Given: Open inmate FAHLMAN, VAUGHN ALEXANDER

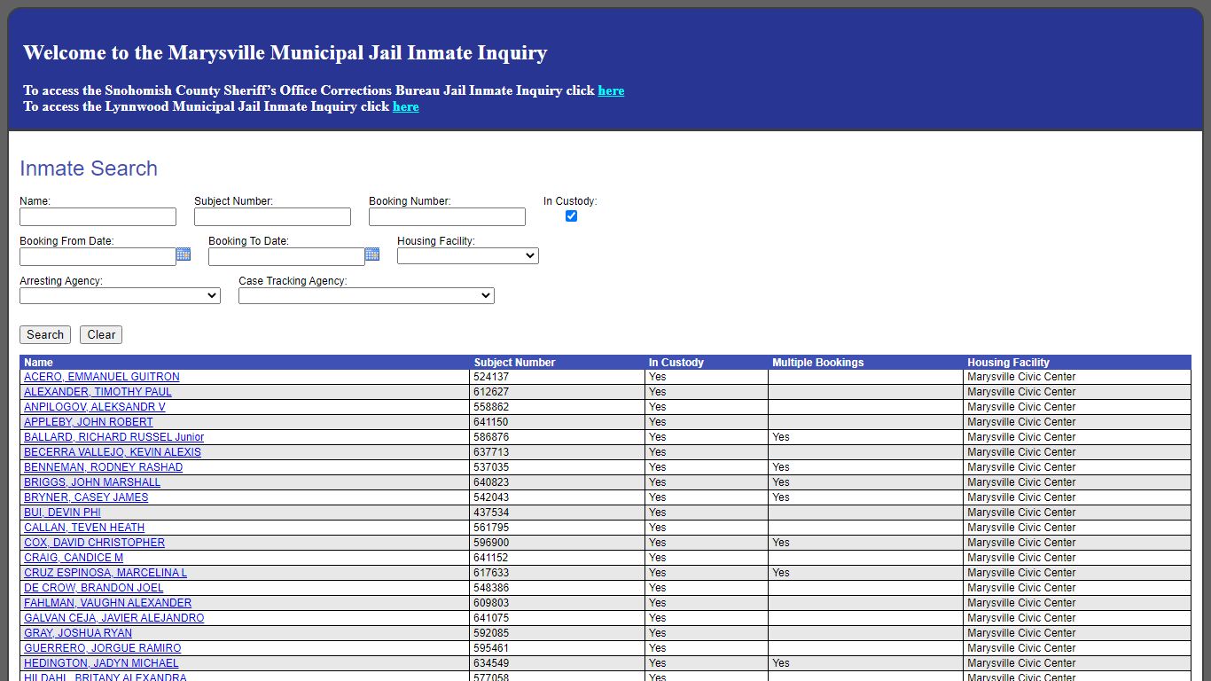Looking at the screenshot, I should (107, 603).
